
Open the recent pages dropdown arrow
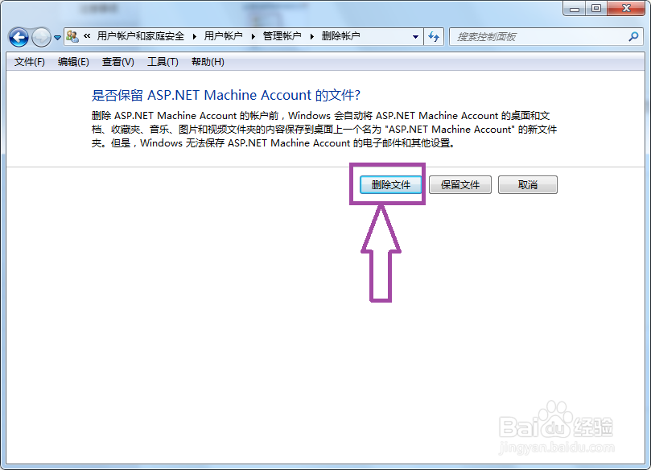57,38
